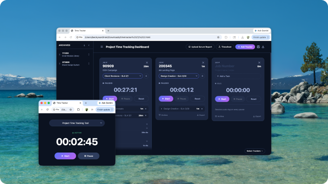Click the download icon in the dashboard header
Viewport: 328px width, 184px height.
(x=263, y=47)
